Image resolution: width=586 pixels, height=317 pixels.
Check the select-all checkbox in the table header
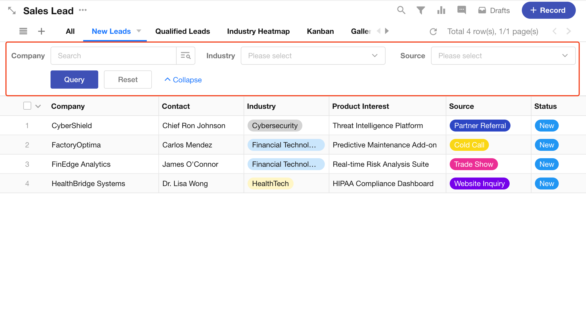[27, 106]
